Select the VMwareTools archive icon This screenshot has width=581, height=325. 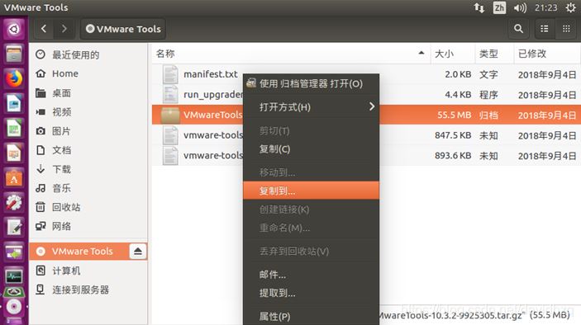coord(170,115)
